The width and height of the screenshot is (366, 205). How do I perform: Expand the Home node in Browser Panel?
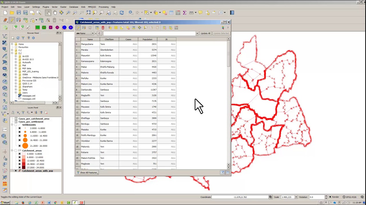pyautogui.click(x=12, y=44)
